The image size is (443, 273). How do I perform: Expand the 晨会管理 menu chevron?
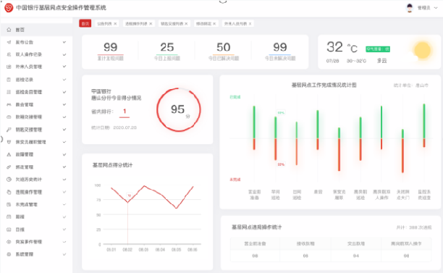[x=64, y=104]
